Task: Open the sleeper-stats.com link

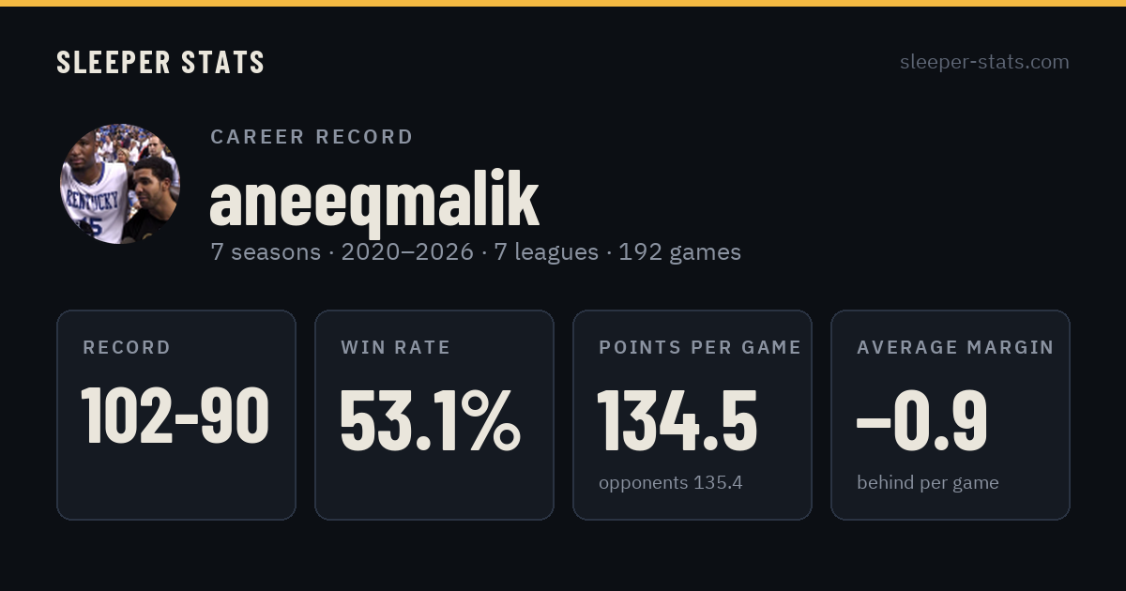Action: point(984,62)
